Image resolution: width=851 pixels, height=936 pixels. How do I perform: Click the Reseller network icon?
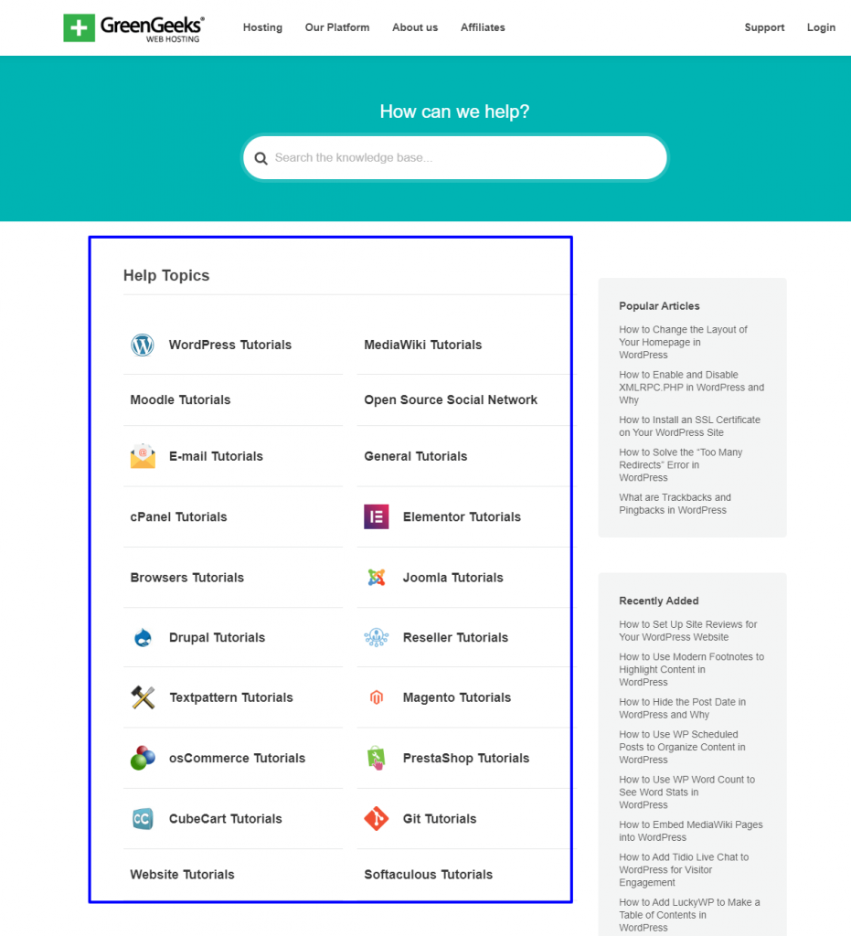[377, 637]
